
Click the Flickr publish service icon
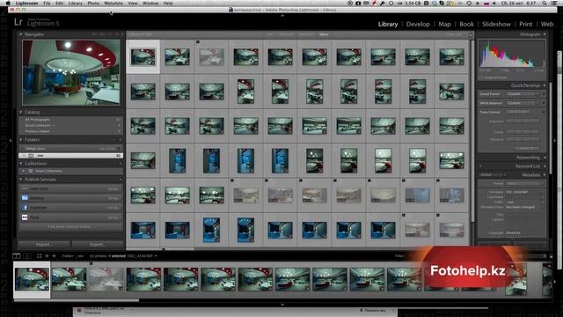25,217
